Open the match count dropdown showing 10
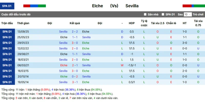This screenshot has width=205, height=102. pos(188,15)
